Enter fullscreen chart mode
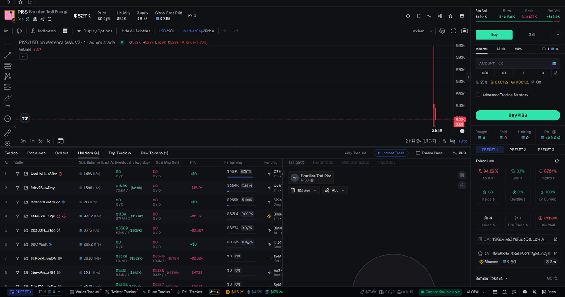The image size is (565, 297). [454, 31]
